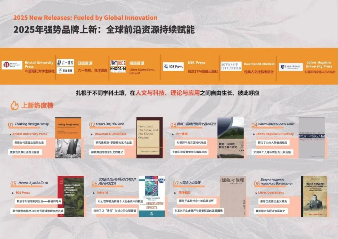Click the tag '聚焦于AI领域新兴分支——神经符号AI'
The width and height of the screenshot is (338, 239).
tap(39, 201)
